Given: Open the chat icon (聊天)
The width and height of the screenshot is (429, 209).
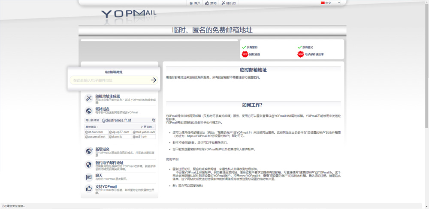Looking at the screenshot, I should (89, 177).
